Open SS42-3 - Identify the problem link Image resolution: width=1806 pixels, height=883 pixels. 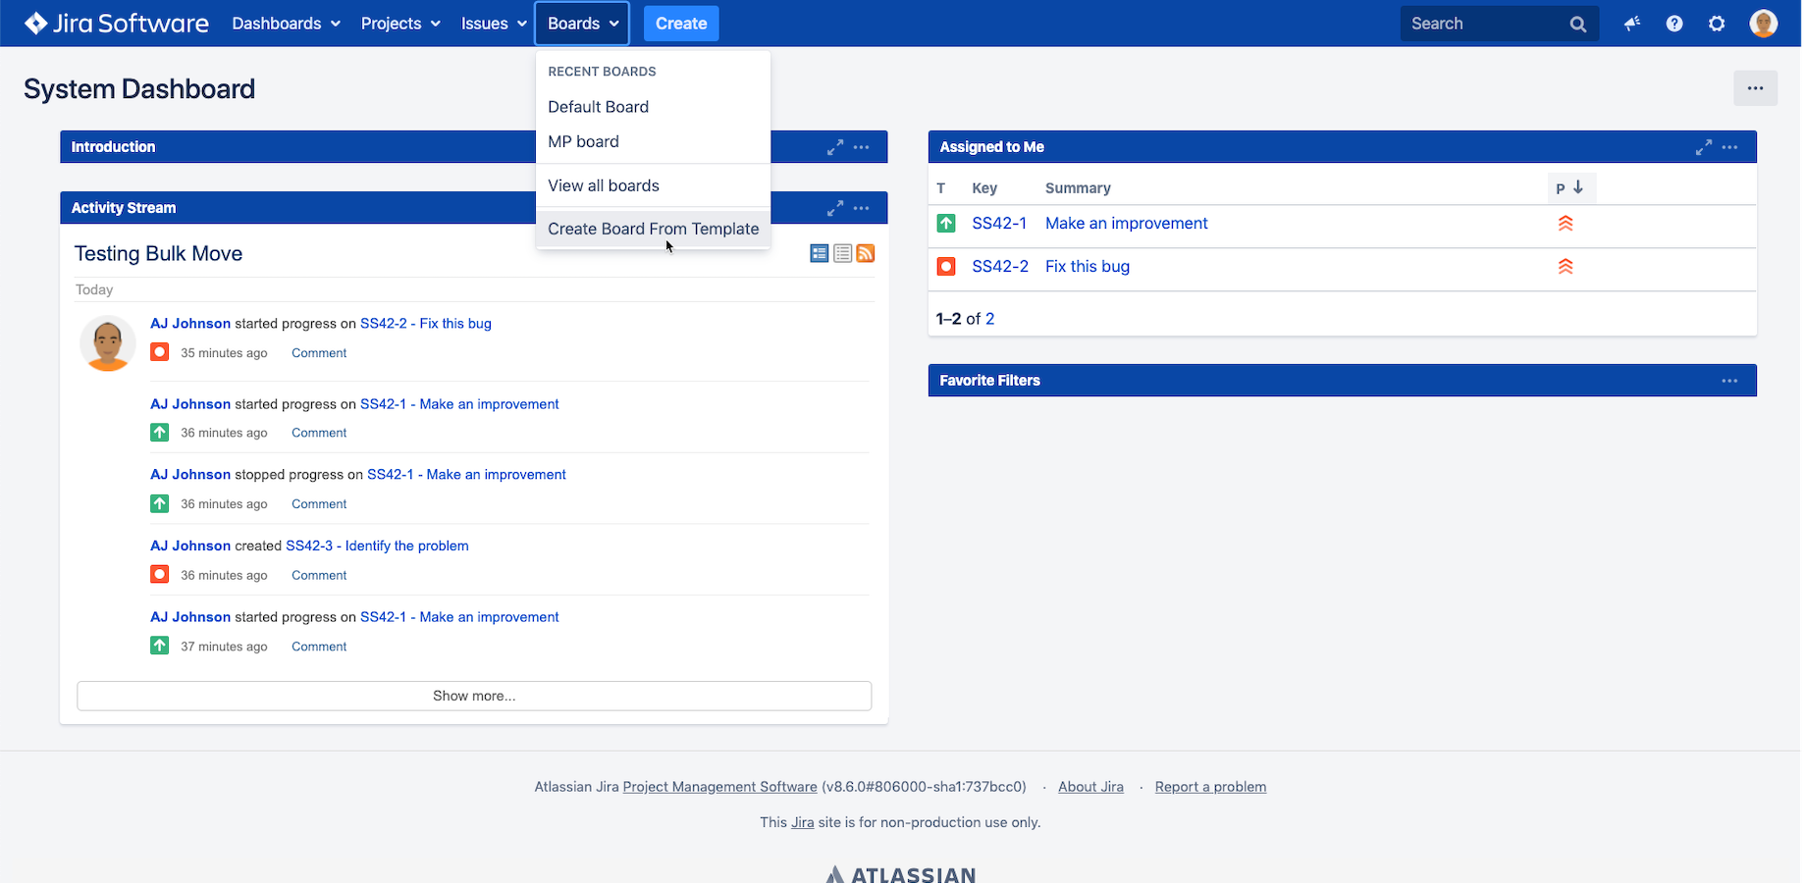pyautogui.click(x=377, y=545)
